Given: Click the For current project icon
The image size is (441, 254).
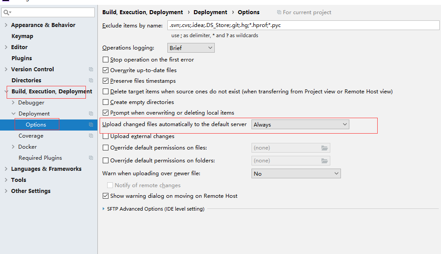Looking at the screenshot, I should pos(279,12).
